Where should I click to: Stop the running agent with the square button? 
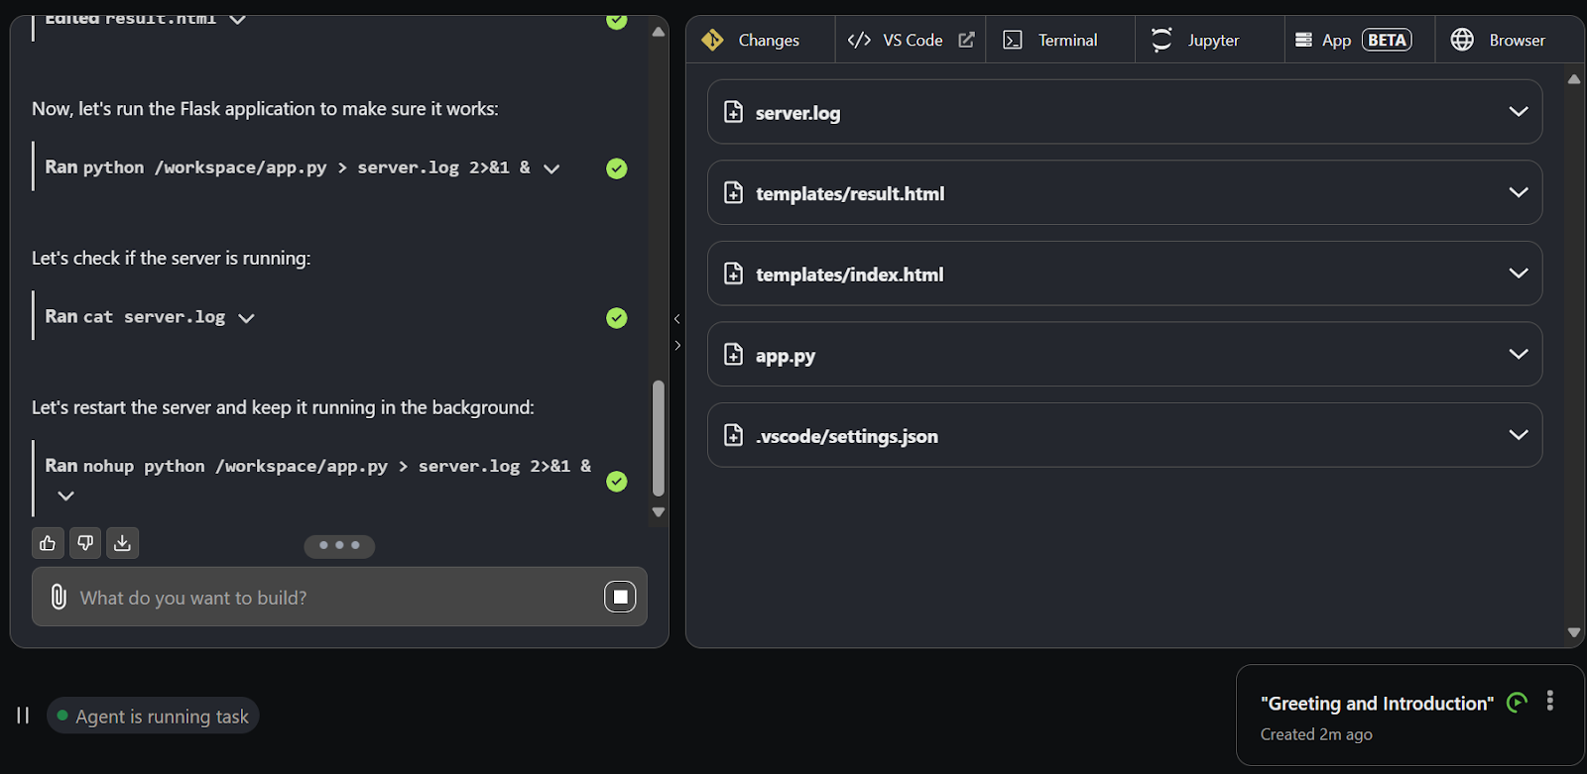[x=620, y=597]
